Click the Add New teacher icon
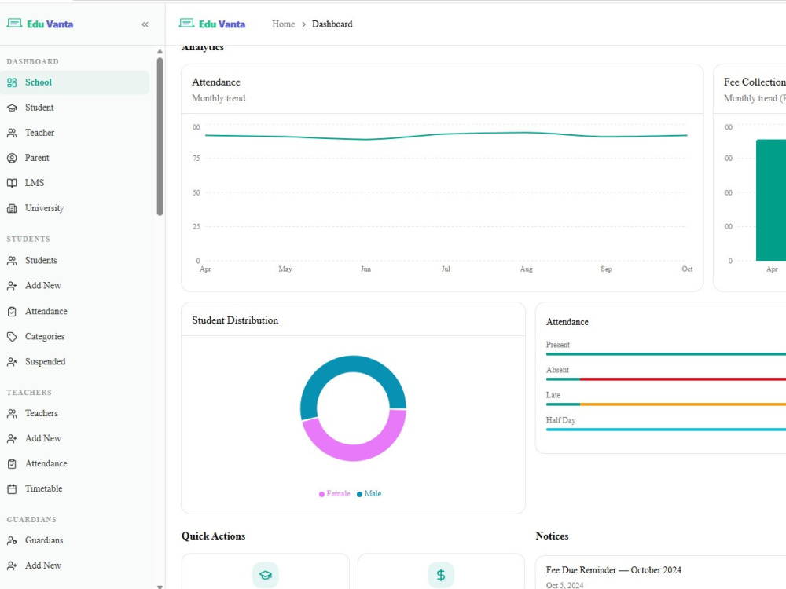Viewport: 786px width, 589px height. tap(12, 439)
